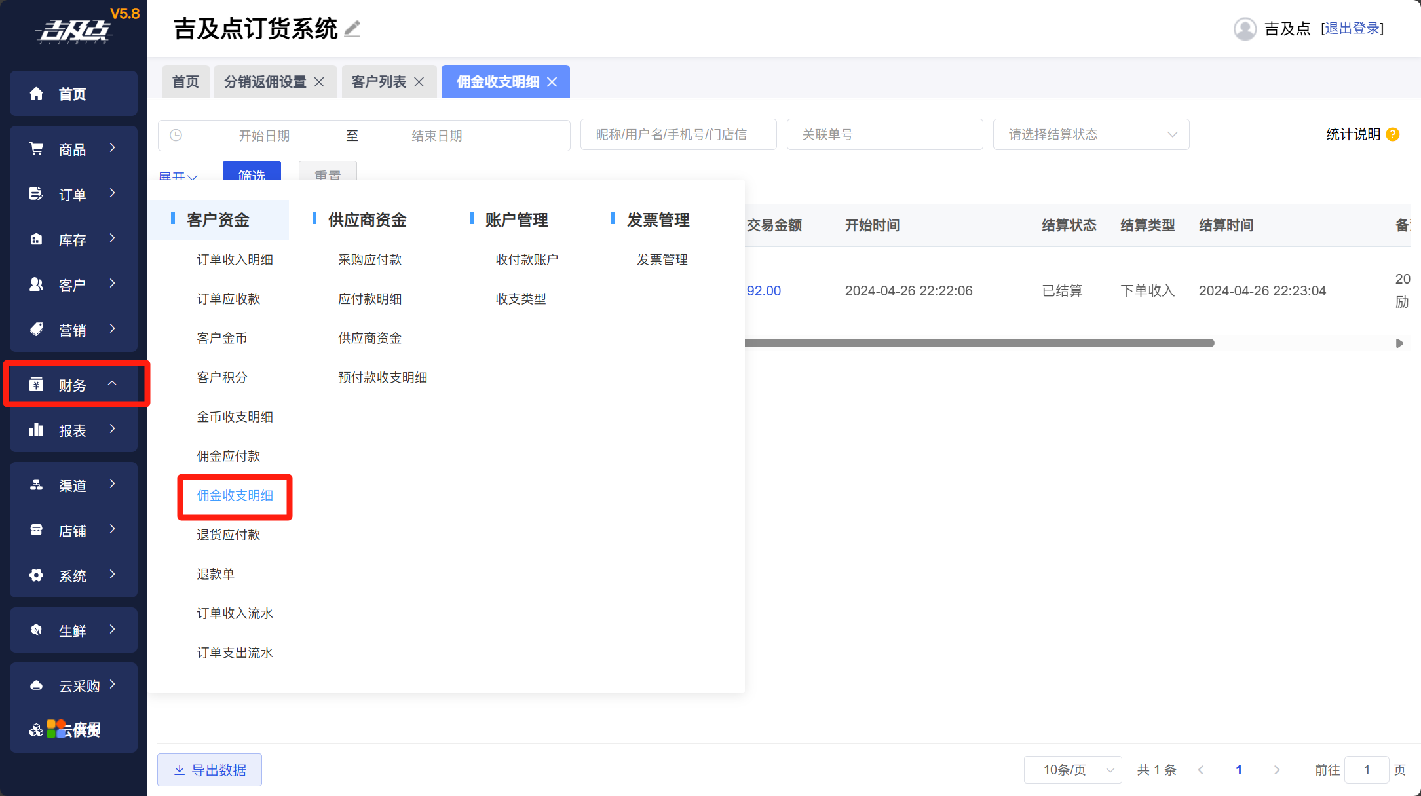Click the 报表 bar chart icon

(37, 430)
